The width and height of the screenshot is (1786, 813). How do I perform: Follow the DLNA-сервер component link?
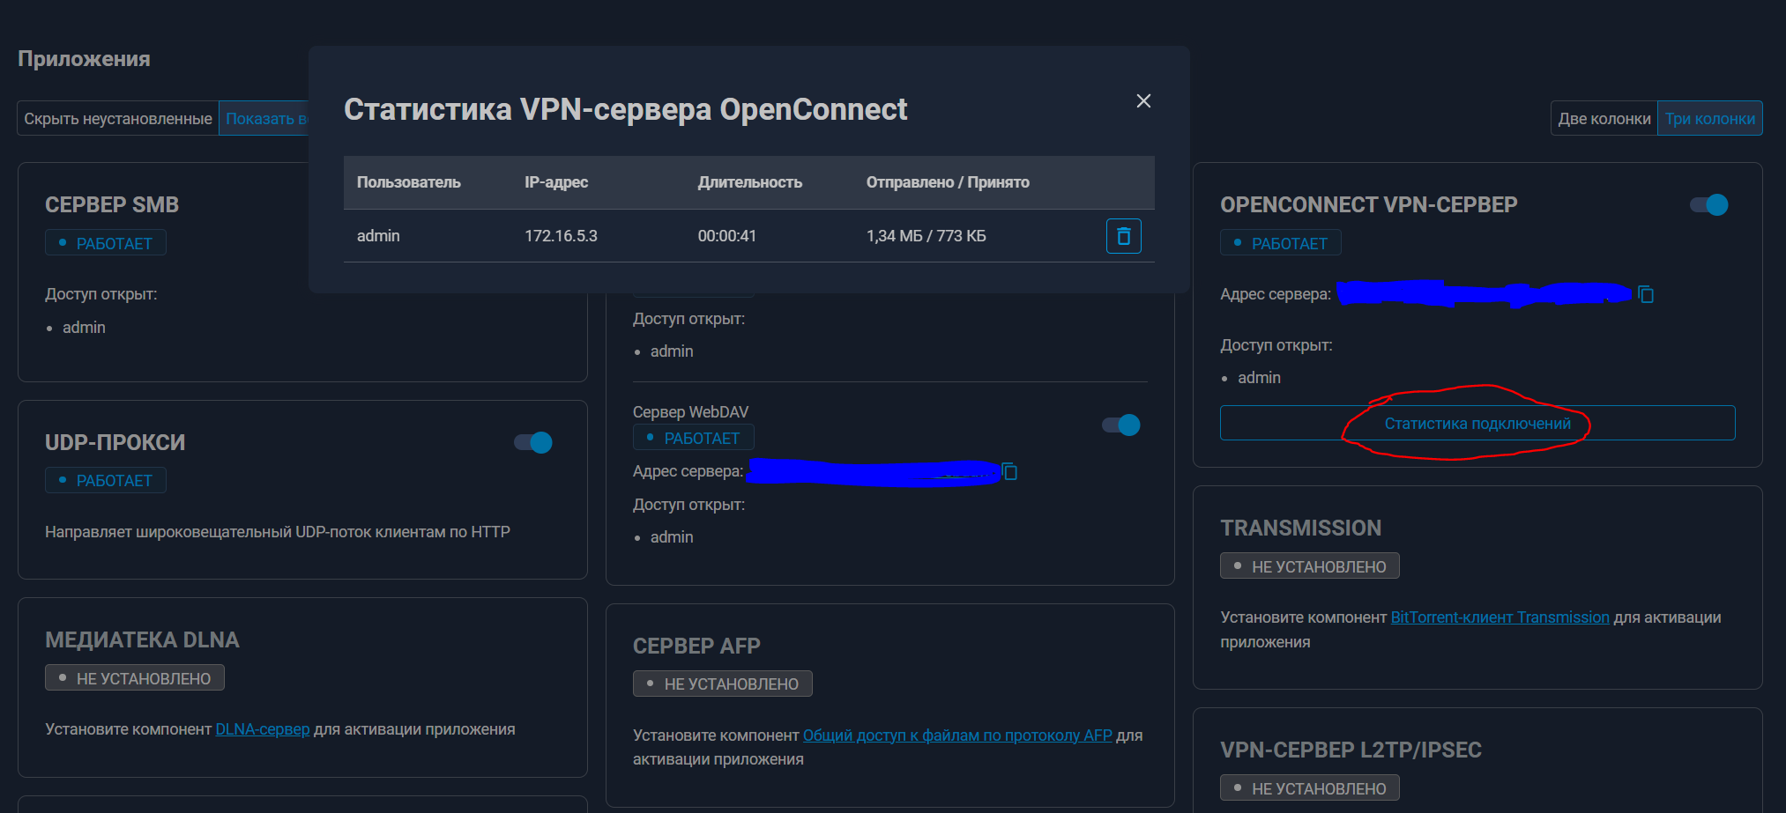point(263,729)
